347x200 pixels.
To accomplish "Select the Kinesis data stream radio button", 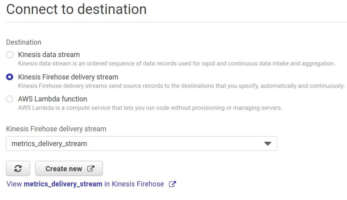I will tap(10, 55).
